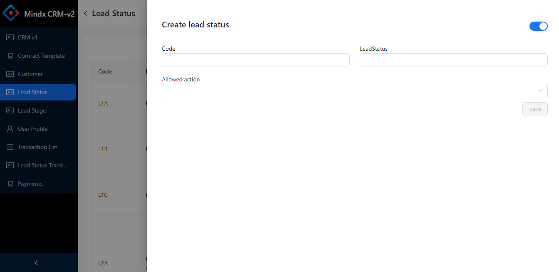The height and width of the screenshot is (272, 559).
Task: Select Lead Status menu item
Action: pyautogui.click(x=38, y=92)
